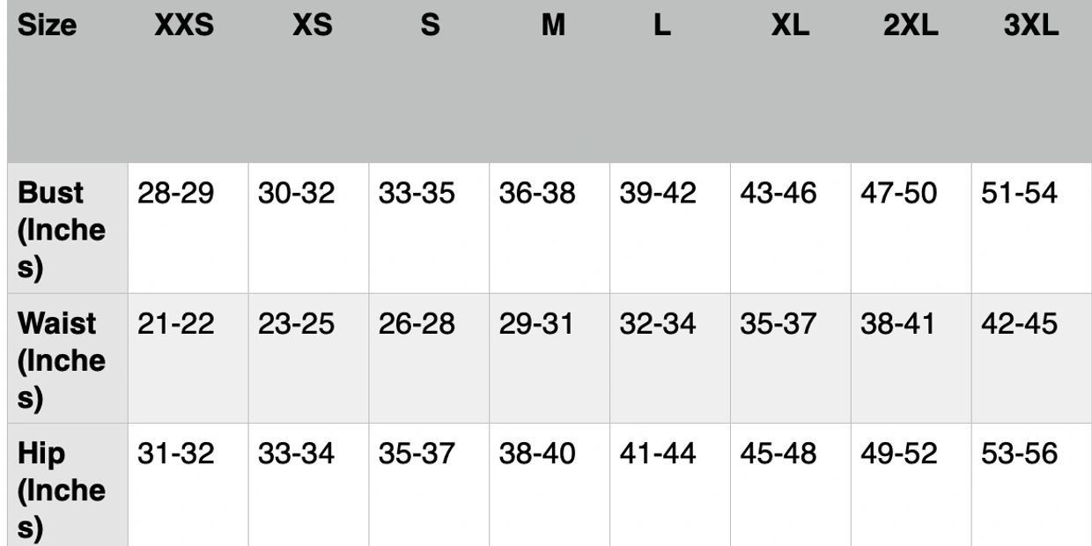Click the hip measurement 33-34 for XS
This screenshot has height=546, width=1092.
(296, 454)
